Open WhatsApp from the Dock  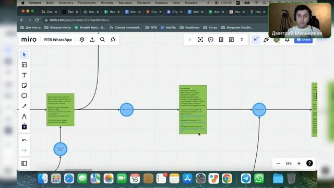pyautogui.click(x=259, y=179)
